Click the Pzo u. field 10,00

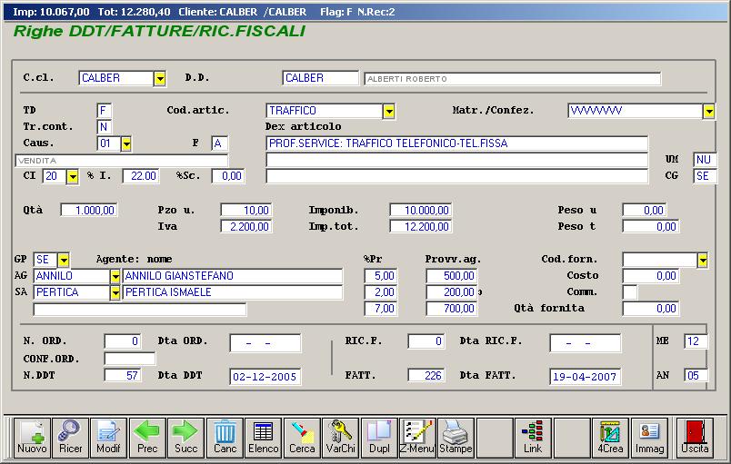click(246, 211)
